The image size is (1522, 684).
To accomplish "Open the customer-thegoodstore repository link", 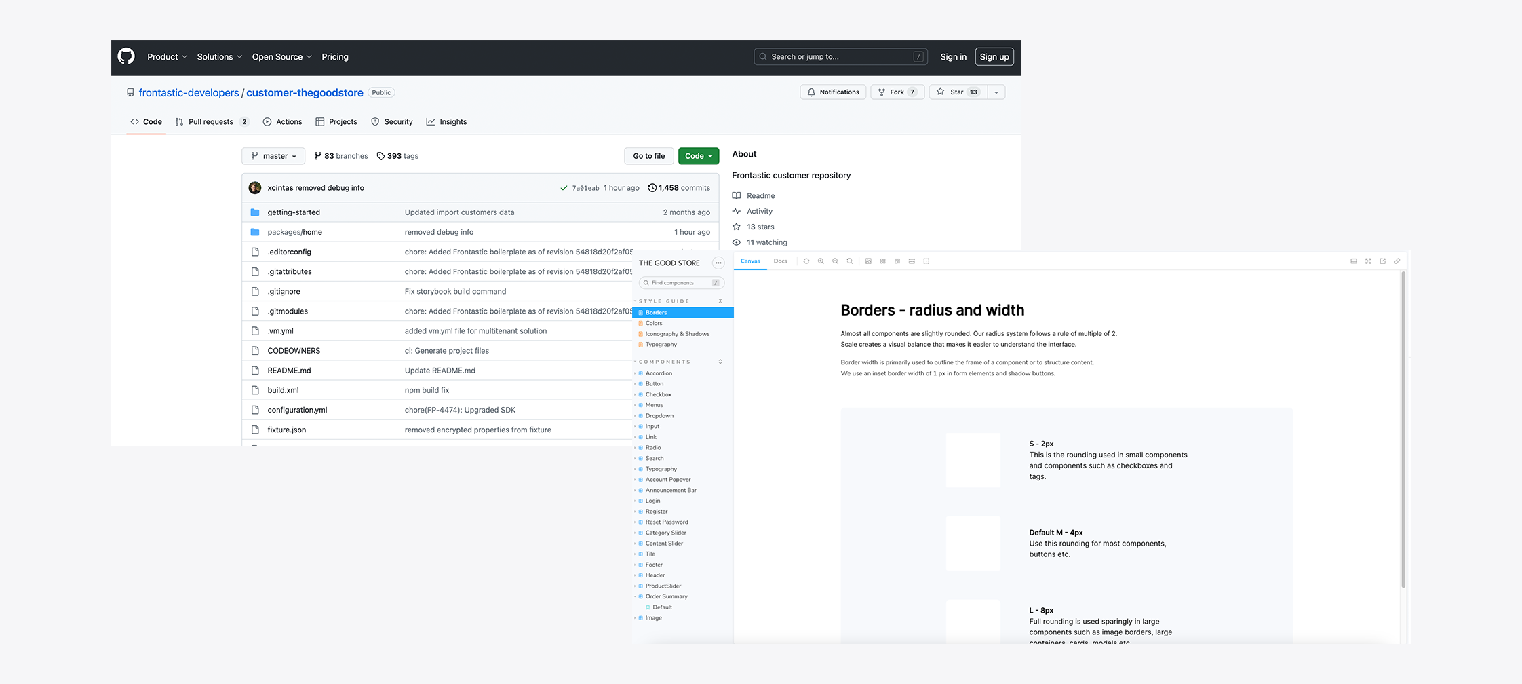I will point(305,93).
